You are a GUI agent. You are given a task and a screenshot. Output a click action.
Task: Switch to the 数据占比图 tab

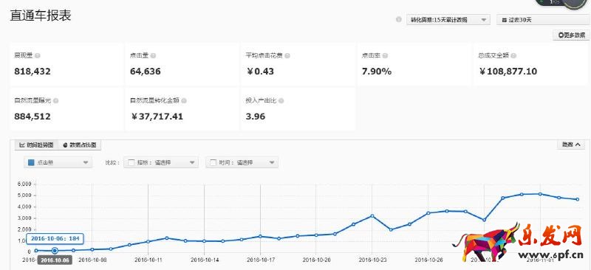(80, 145)
